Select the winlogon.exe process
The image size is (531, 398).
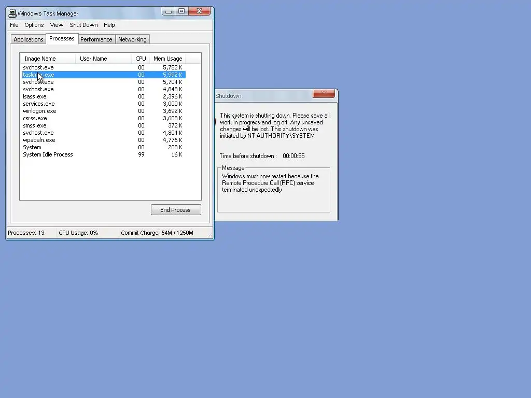[x=104, y=111]
